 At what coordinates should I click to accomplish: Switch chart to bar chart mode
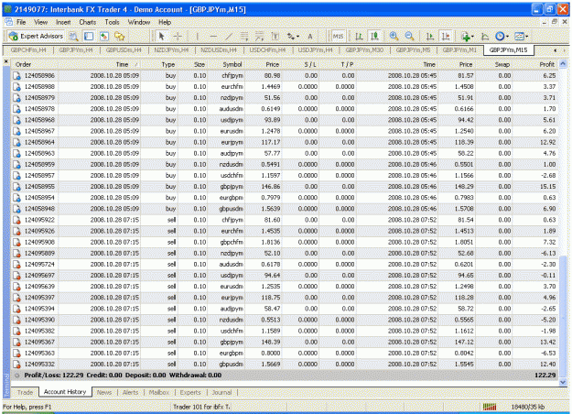pos(359,36)
